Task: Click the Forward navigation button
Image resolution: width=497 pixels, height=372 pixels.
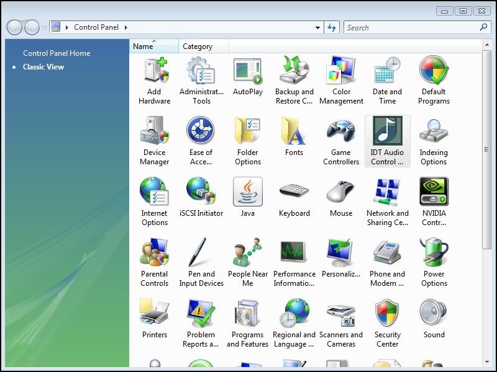Action: pos(32,27)
